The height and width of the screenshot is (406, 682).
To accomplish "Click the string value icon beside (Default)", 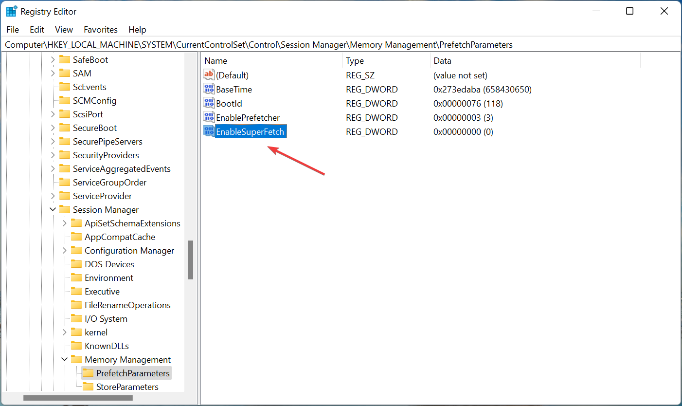I will (209, 74).
